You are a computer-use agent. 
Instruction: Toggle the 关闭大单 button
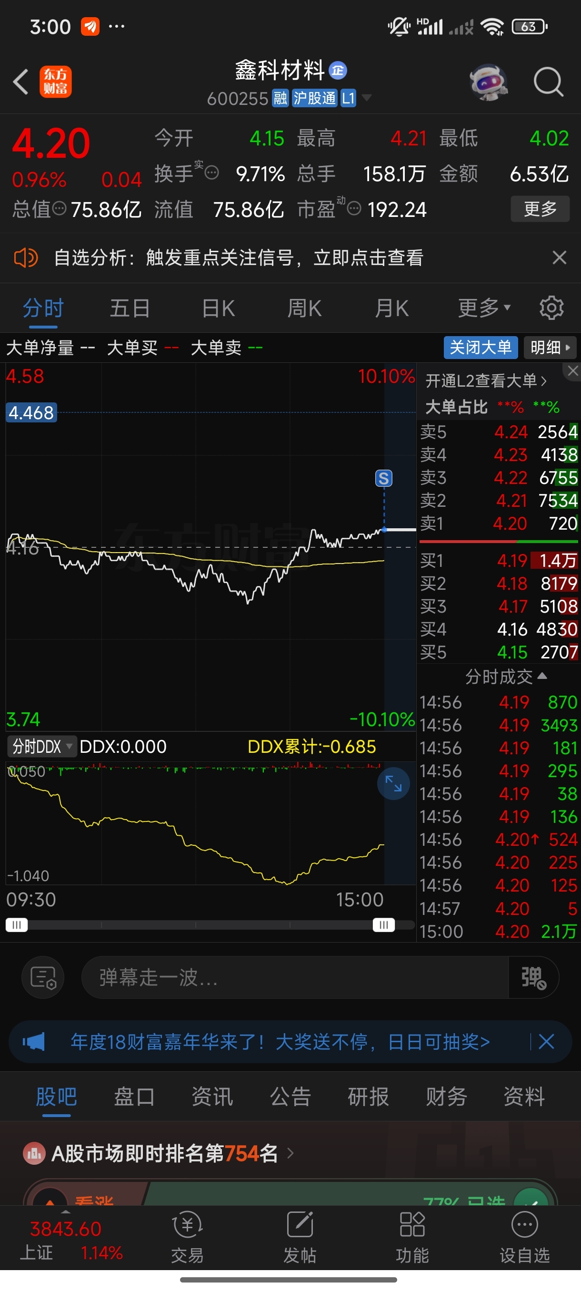point(480,348)
